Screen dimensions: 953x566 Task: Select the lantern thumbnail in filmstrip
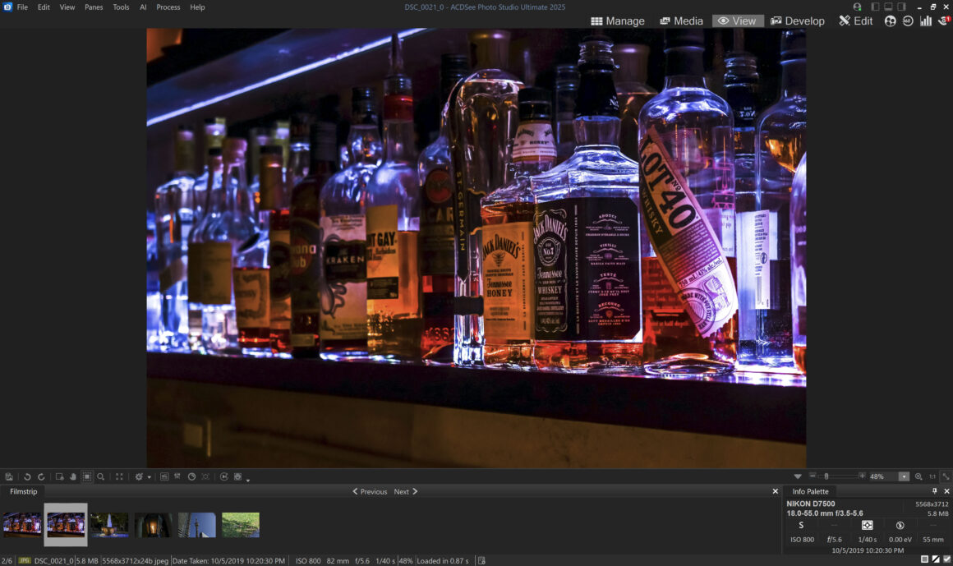point(153,525)
